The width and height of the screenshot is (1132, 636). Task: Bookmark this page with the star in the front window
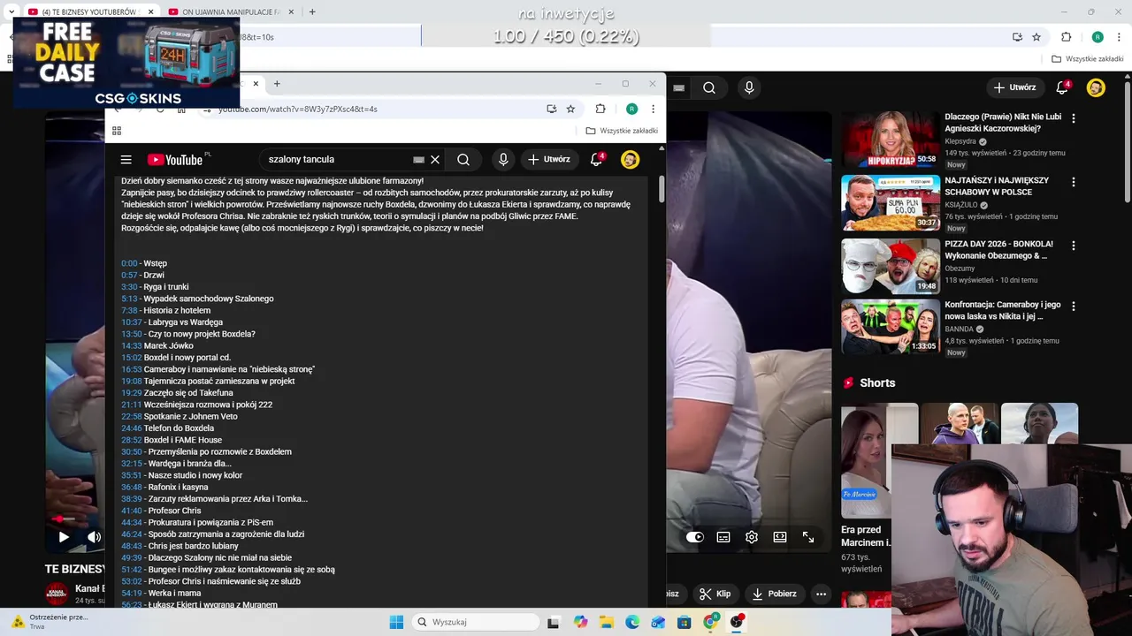click(571, 109)
